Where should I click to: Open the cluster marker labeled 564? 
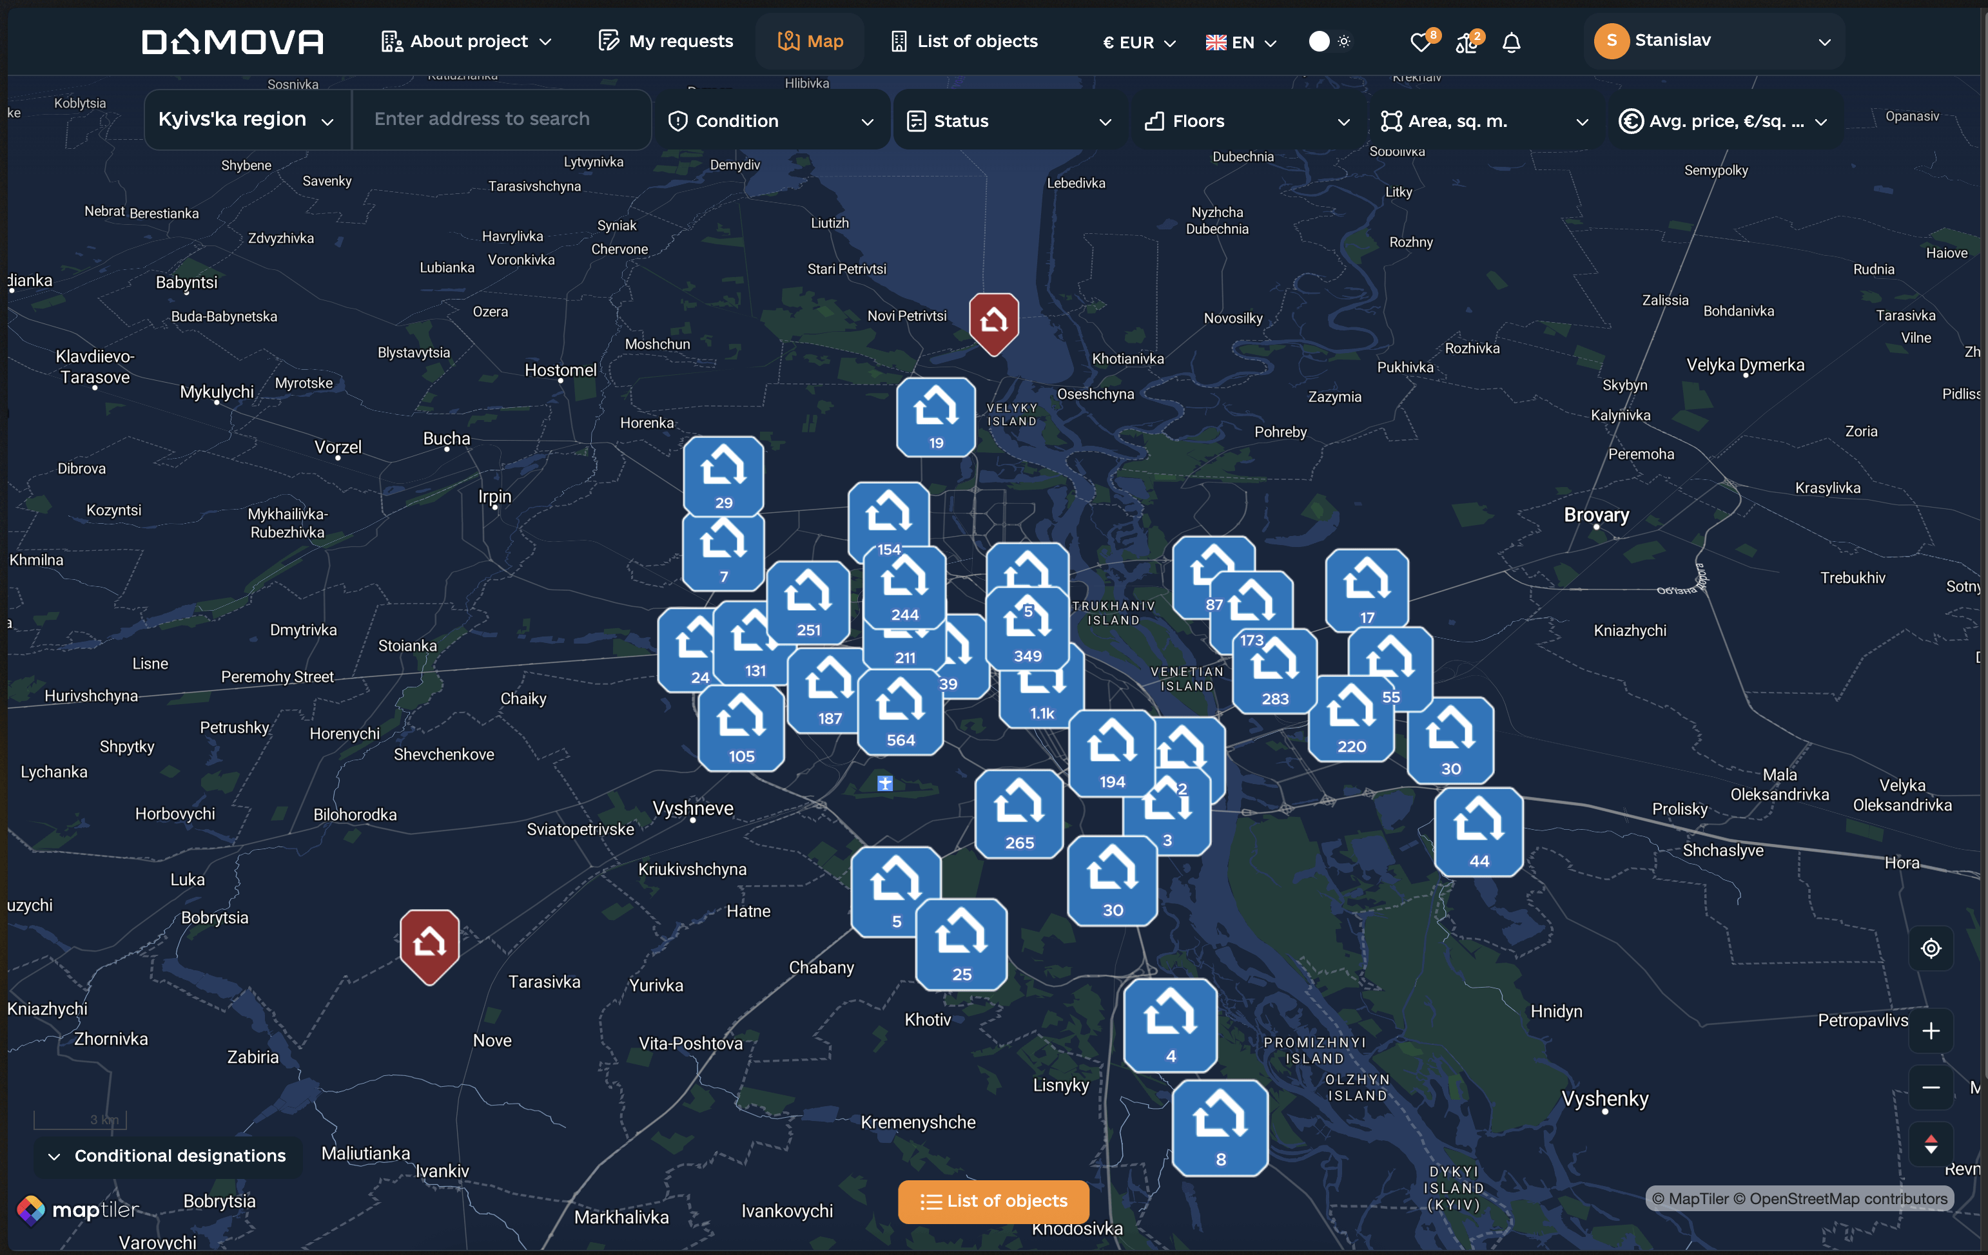[x=900, y=712]
